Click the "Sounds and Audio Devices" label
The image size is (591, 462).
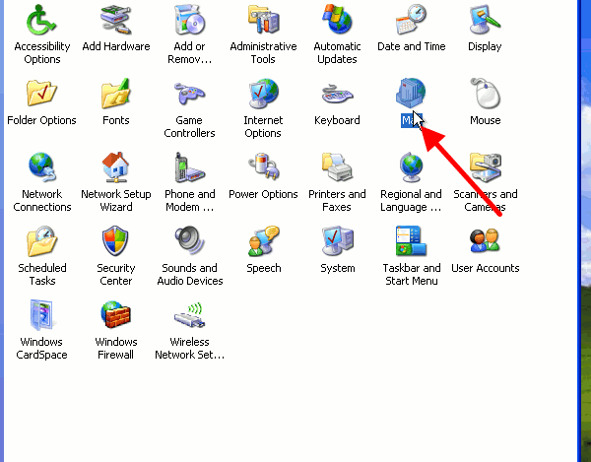point(189,274)
